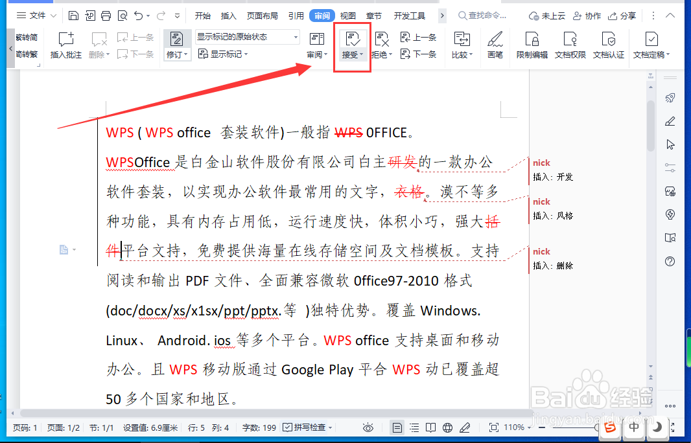The height and width of the screenshot is (443, 691).
Task: Go to next change (下一条) beside Reject
Action: coord(418,54)
